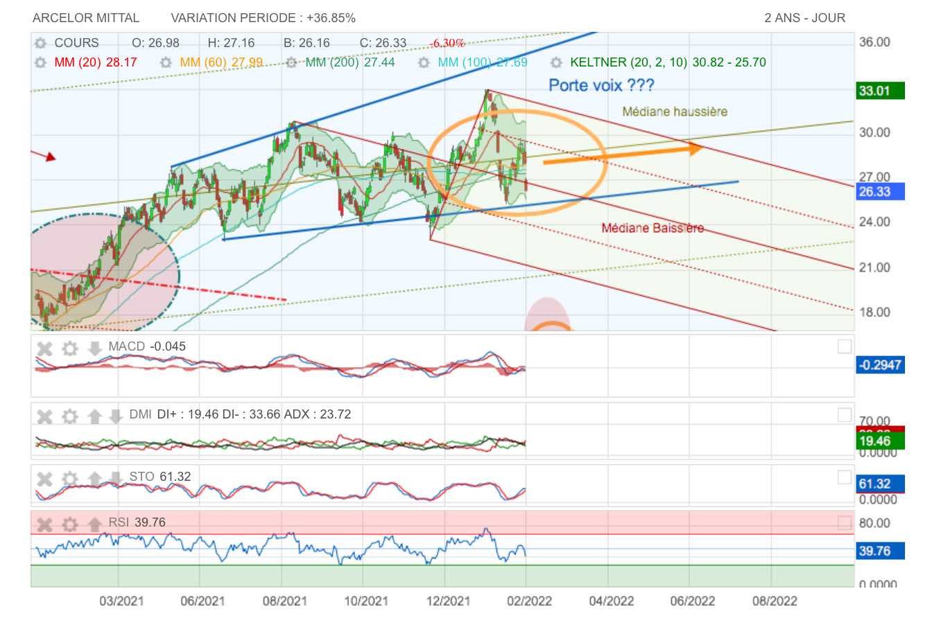932x618 pixels.
Task: Tick the STO panel checkbox
Action: click(844, 477)
